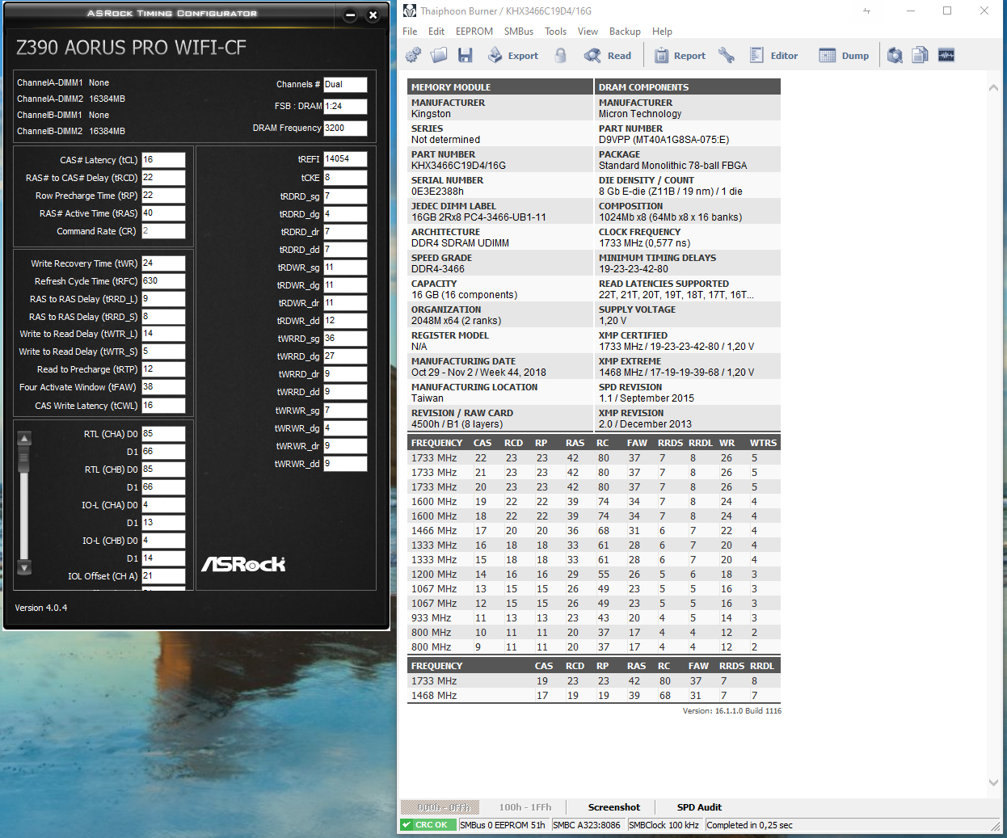Click the ASRock logo in Timing Configurator

tap(243, 563)
